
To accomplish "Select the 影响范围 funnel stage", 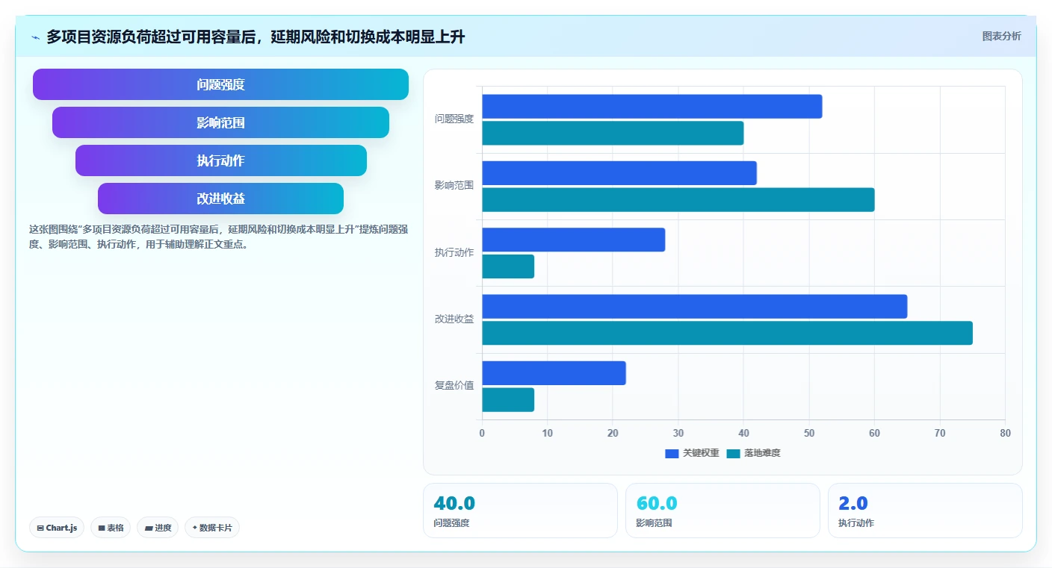I will click(x=220, y=122).
